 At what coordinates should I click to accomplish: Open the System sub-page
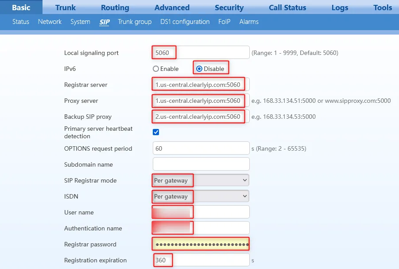pos(81,22)
